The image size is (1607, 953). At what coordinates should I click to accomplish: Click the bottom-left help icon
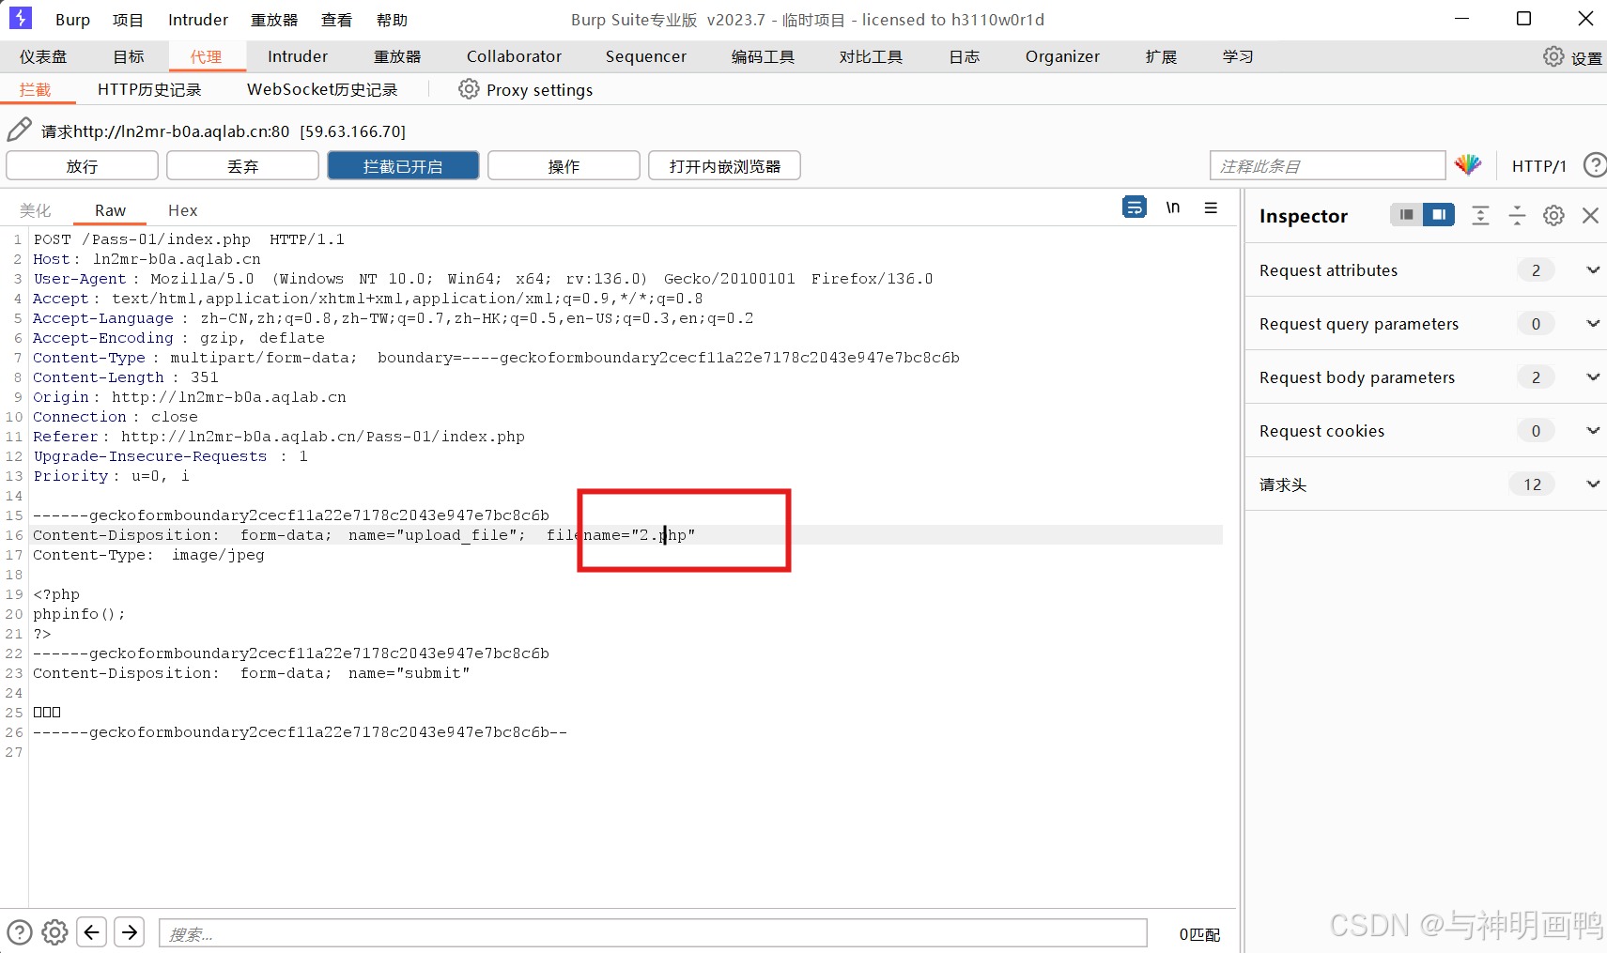[20, 932]
